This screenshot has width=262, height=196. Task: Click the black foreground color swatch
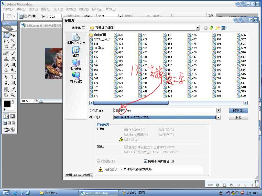[x=7, y=104]
